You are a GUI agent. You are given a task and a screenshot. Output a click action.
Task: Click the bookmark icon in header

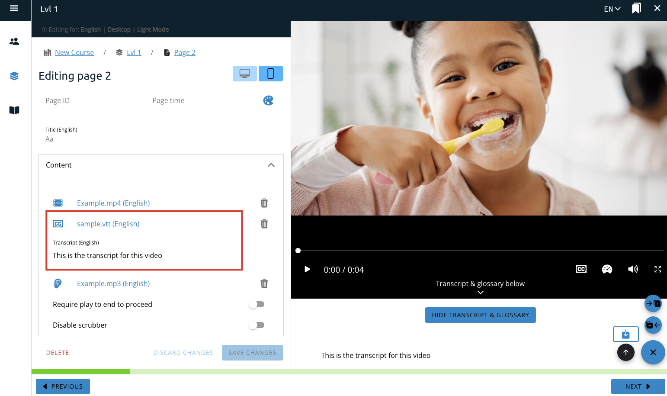[x=636, y=9]
